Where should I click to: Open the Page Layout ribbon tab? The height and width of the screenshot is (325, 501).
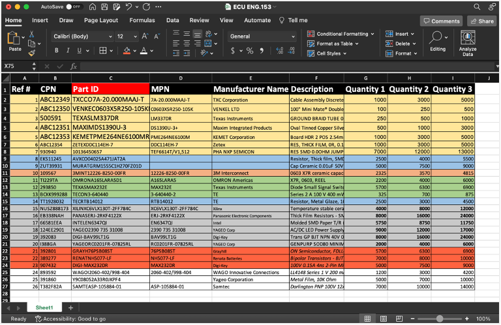[x=101, y=20]
